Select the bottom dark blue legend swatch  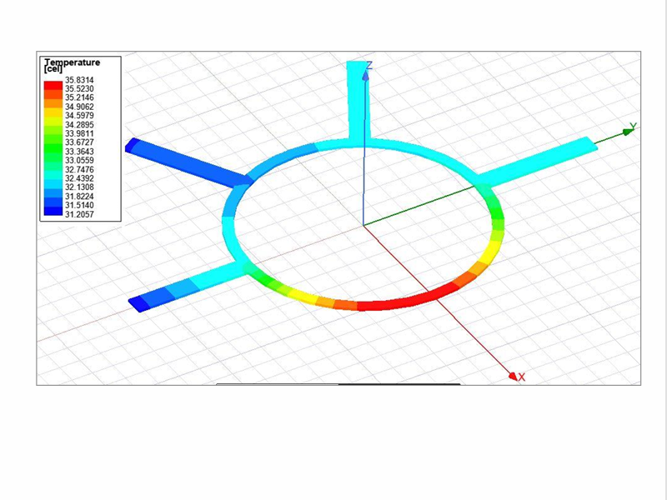(55, 212)
